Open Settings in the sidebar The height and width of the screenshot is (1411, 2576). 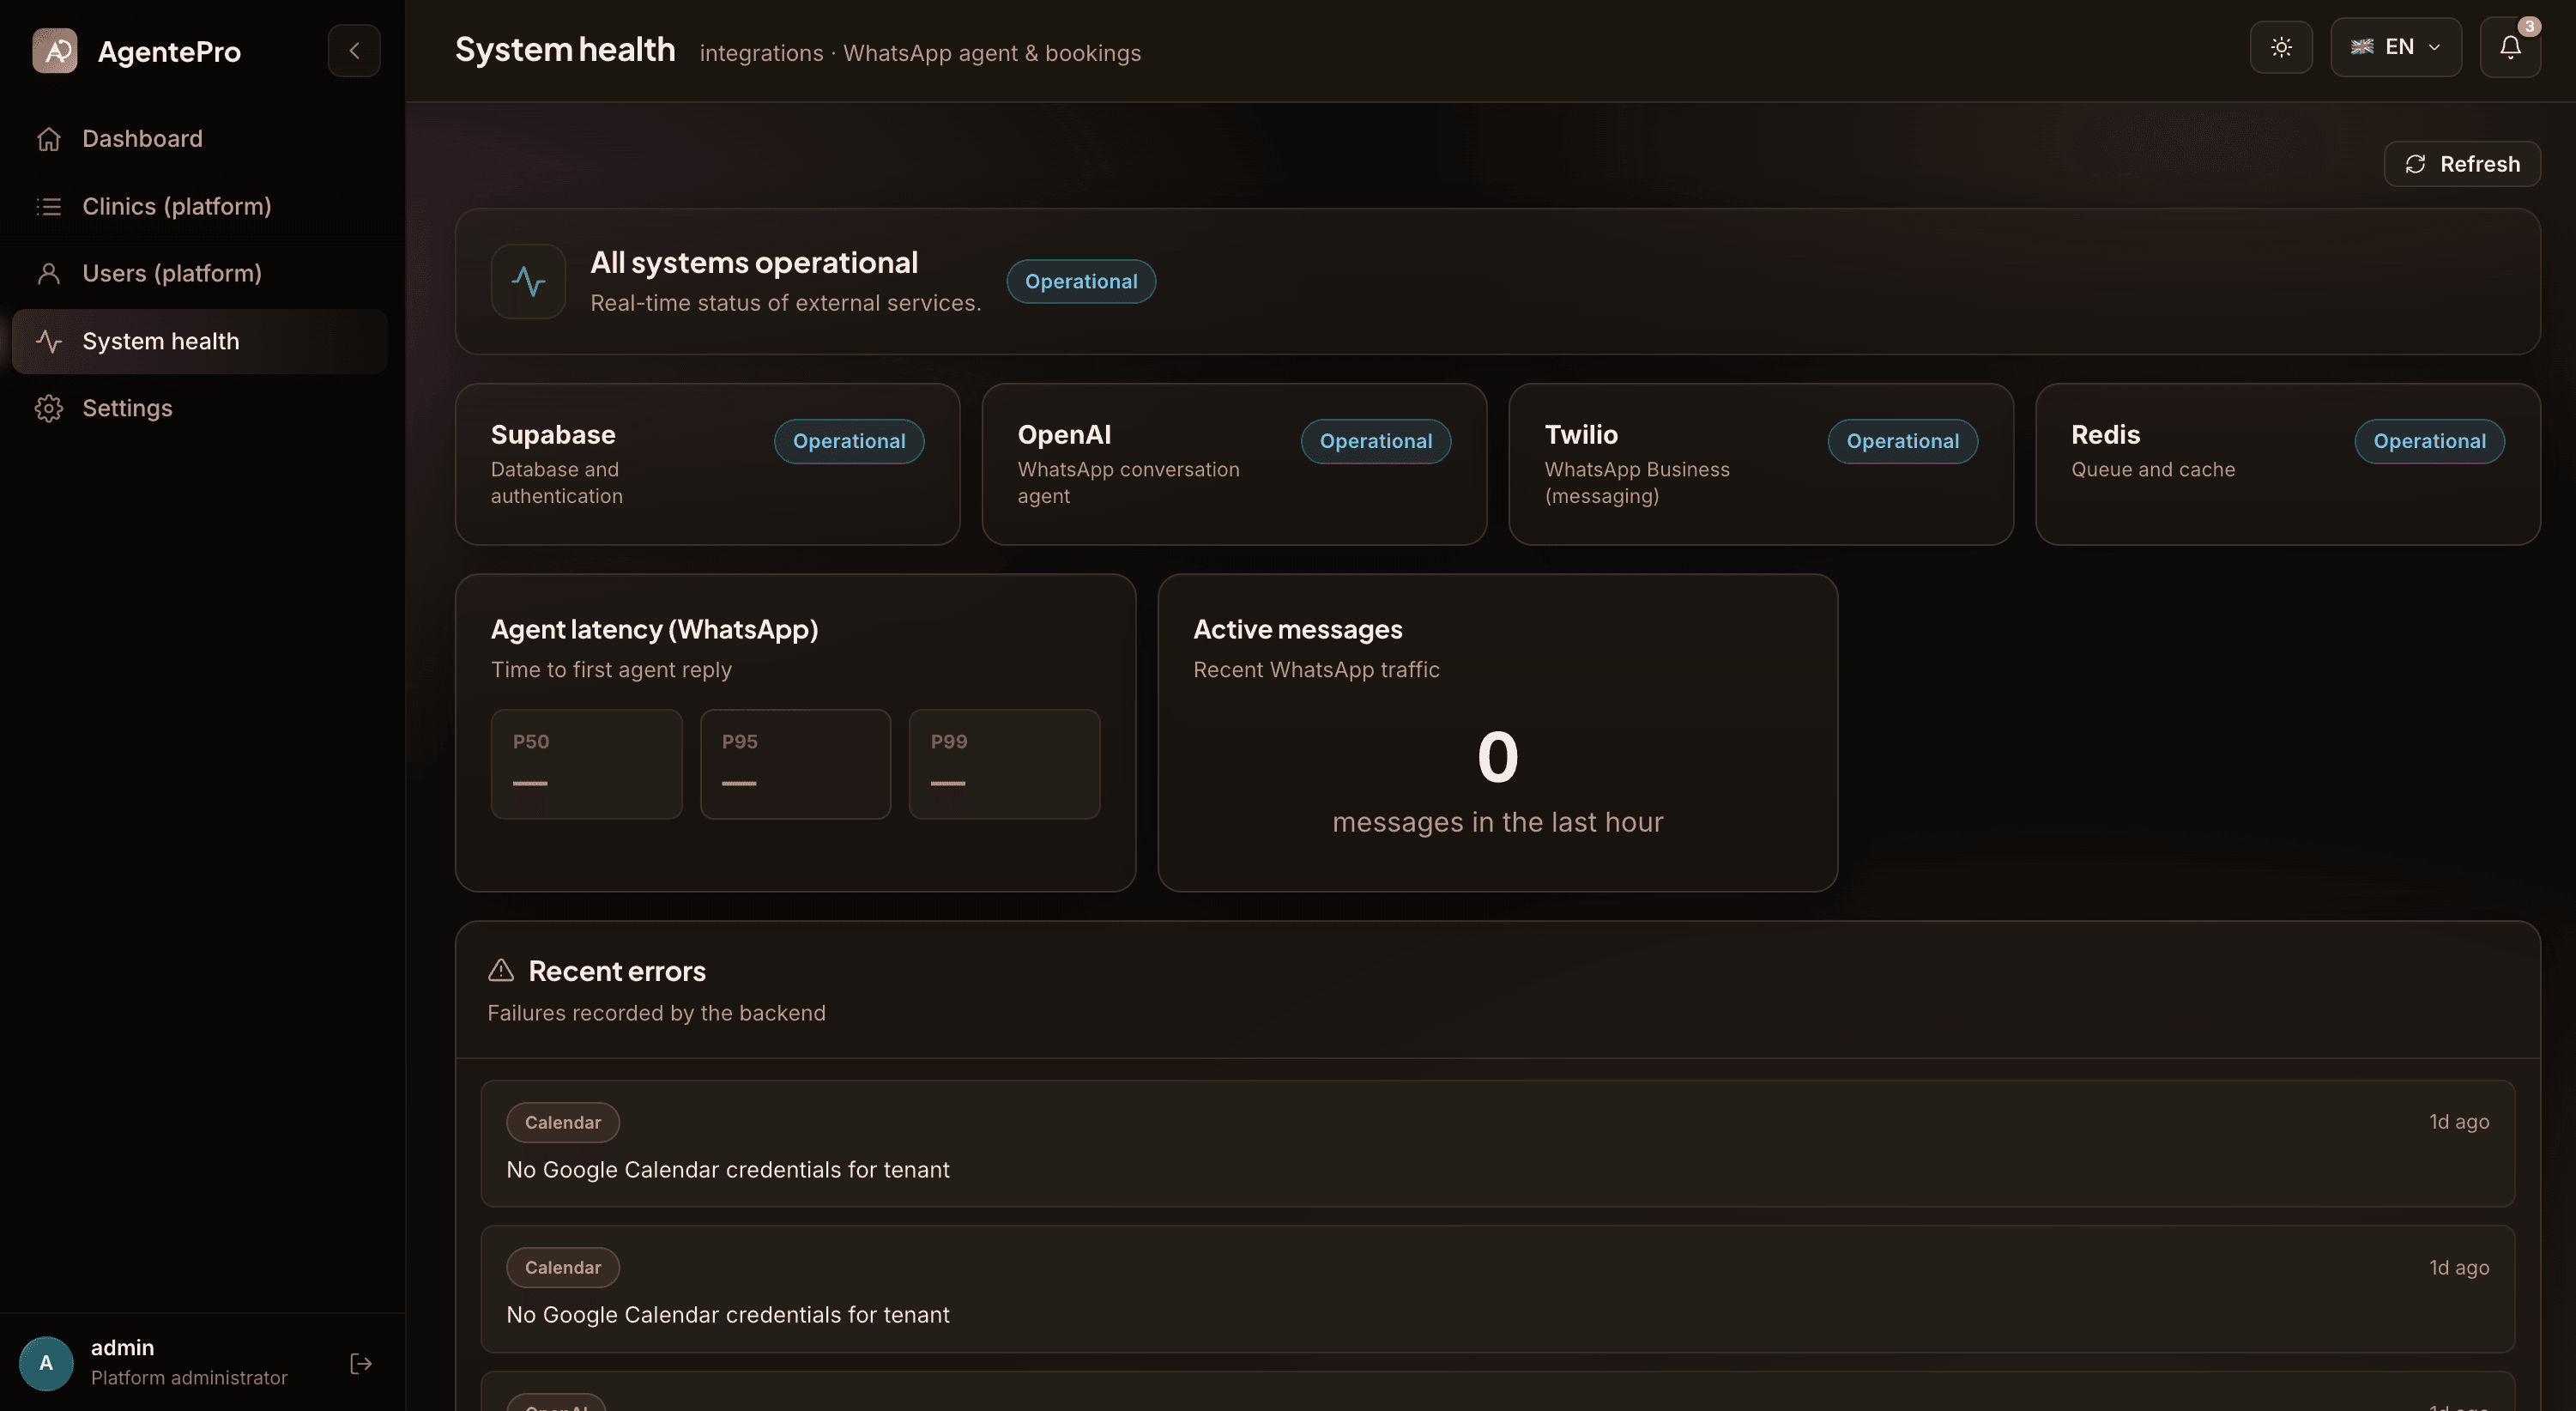(200, 408)
